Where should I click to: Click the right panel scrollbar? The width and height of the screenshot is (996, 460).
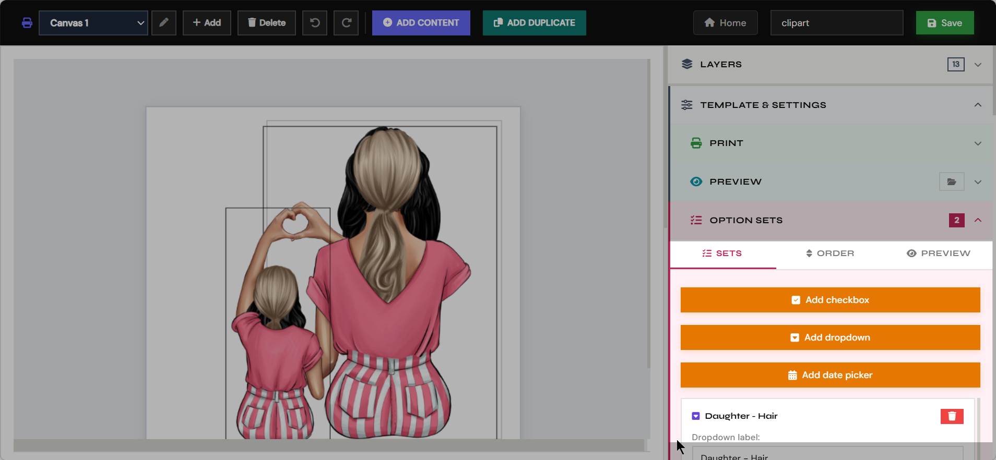click(993, 81)
